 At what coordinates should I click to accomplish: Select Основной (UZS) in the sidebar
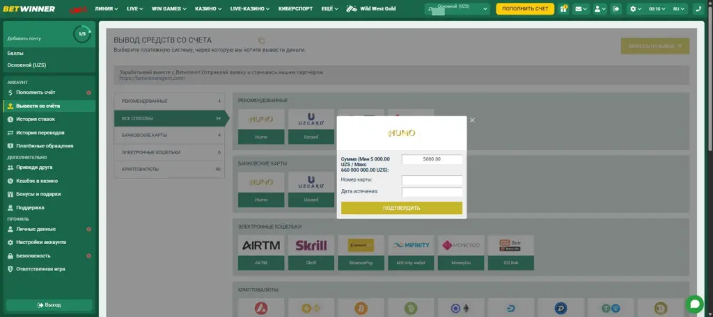point(26,65)
